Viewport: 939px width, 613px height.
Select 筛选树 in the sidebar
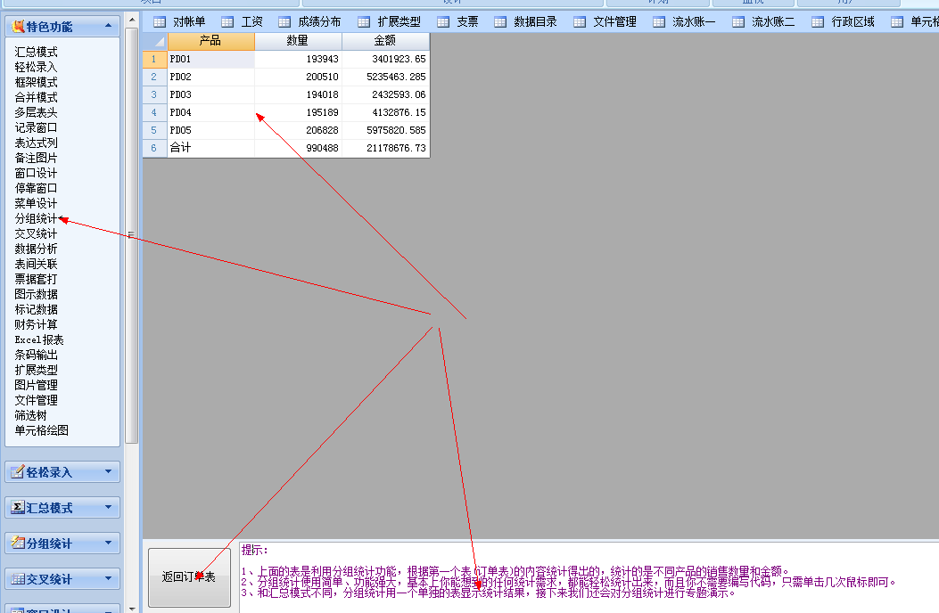coord(31,415)
